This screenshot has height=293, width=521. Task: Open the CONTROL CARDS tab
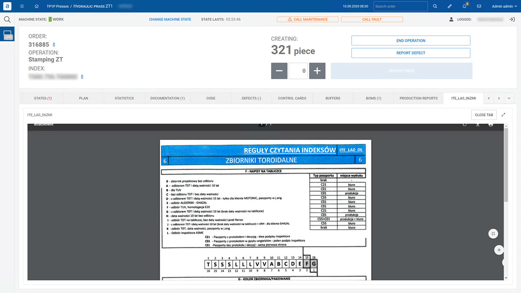(x=292, y=99)
